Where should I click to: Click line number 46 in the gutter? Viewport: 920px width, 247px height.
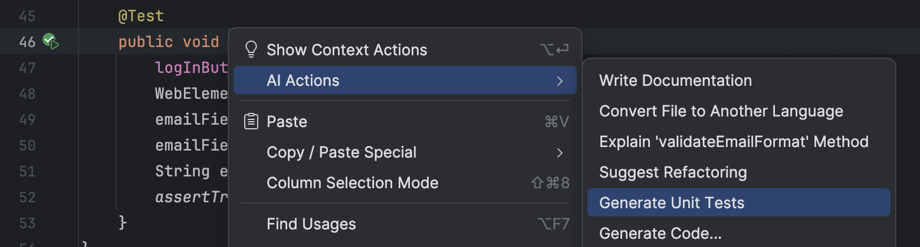point(27,42)
